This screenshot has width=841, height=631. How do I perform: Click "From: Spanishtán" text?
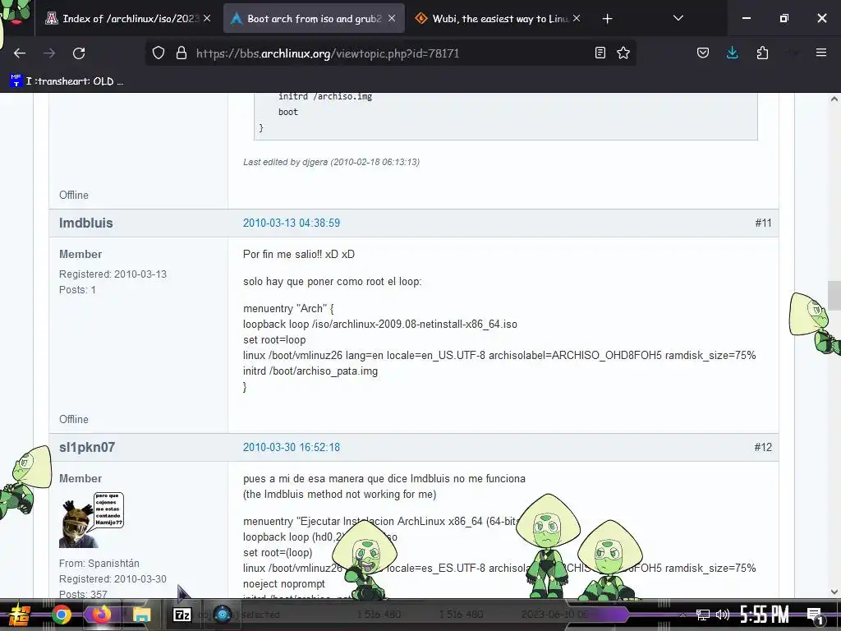tap(99, 563)
